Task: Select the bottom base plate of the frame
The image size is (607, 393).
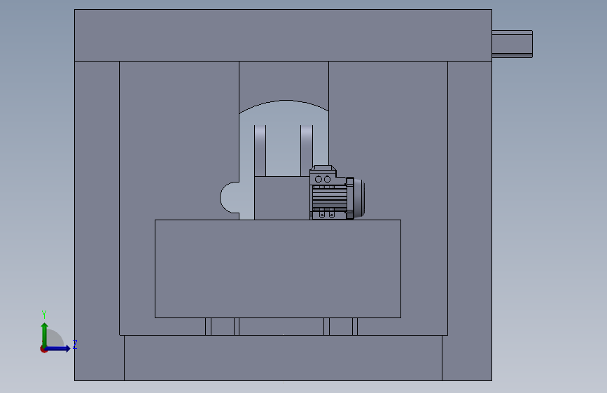Action: tap(283, 358)
